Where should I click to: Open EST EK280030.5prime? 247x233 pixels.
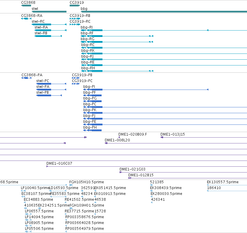click(166, 194)
